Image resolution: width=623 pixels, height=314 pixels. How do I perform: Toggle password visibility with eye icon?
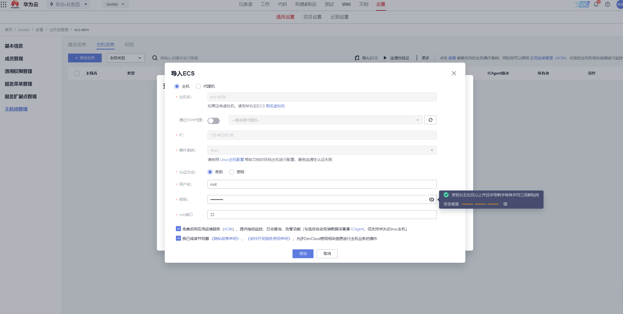(x=431, y=199)
